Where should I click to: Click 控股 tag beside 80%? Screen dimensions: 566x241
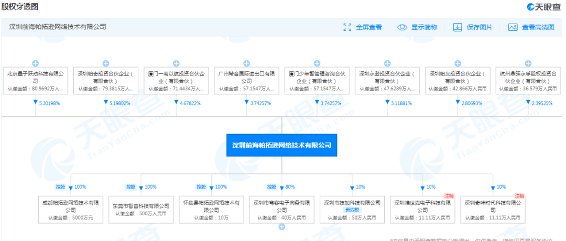coord(271,187)
